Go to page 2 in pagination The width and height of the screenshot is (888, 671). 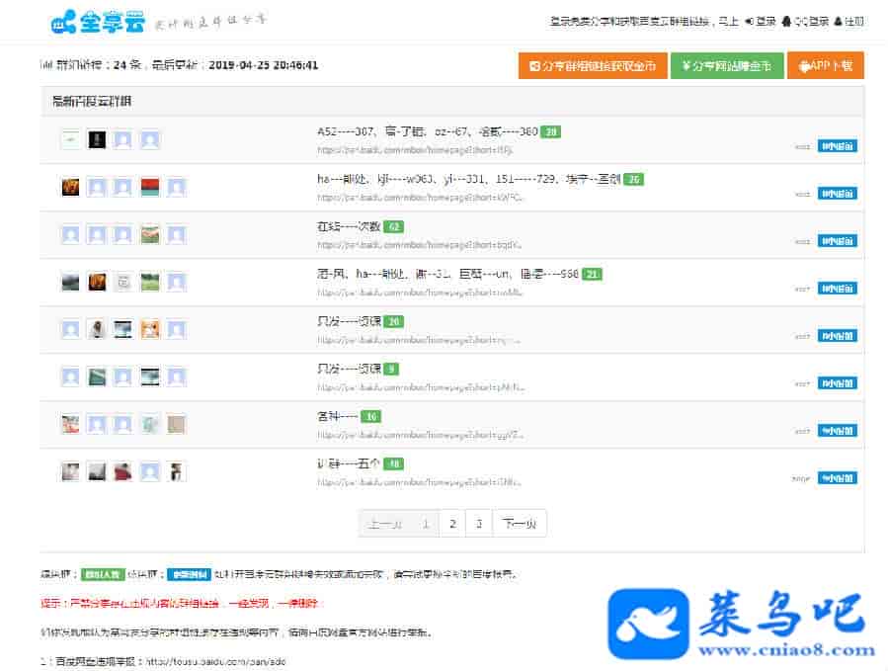tap(452, 524)
